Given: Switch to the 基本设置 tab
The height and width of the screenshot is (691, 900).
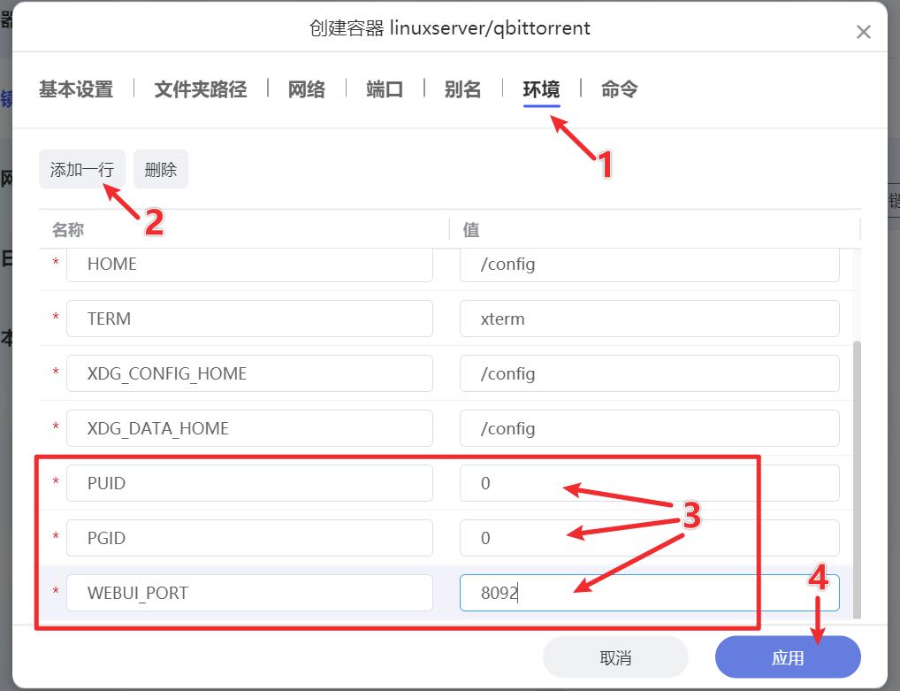Looking at the screenshot, I should pyautogui.click(x=75, y=88).
